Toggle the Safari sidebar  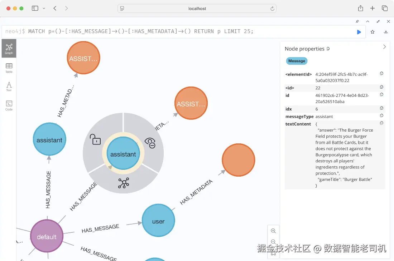(35, 8)
